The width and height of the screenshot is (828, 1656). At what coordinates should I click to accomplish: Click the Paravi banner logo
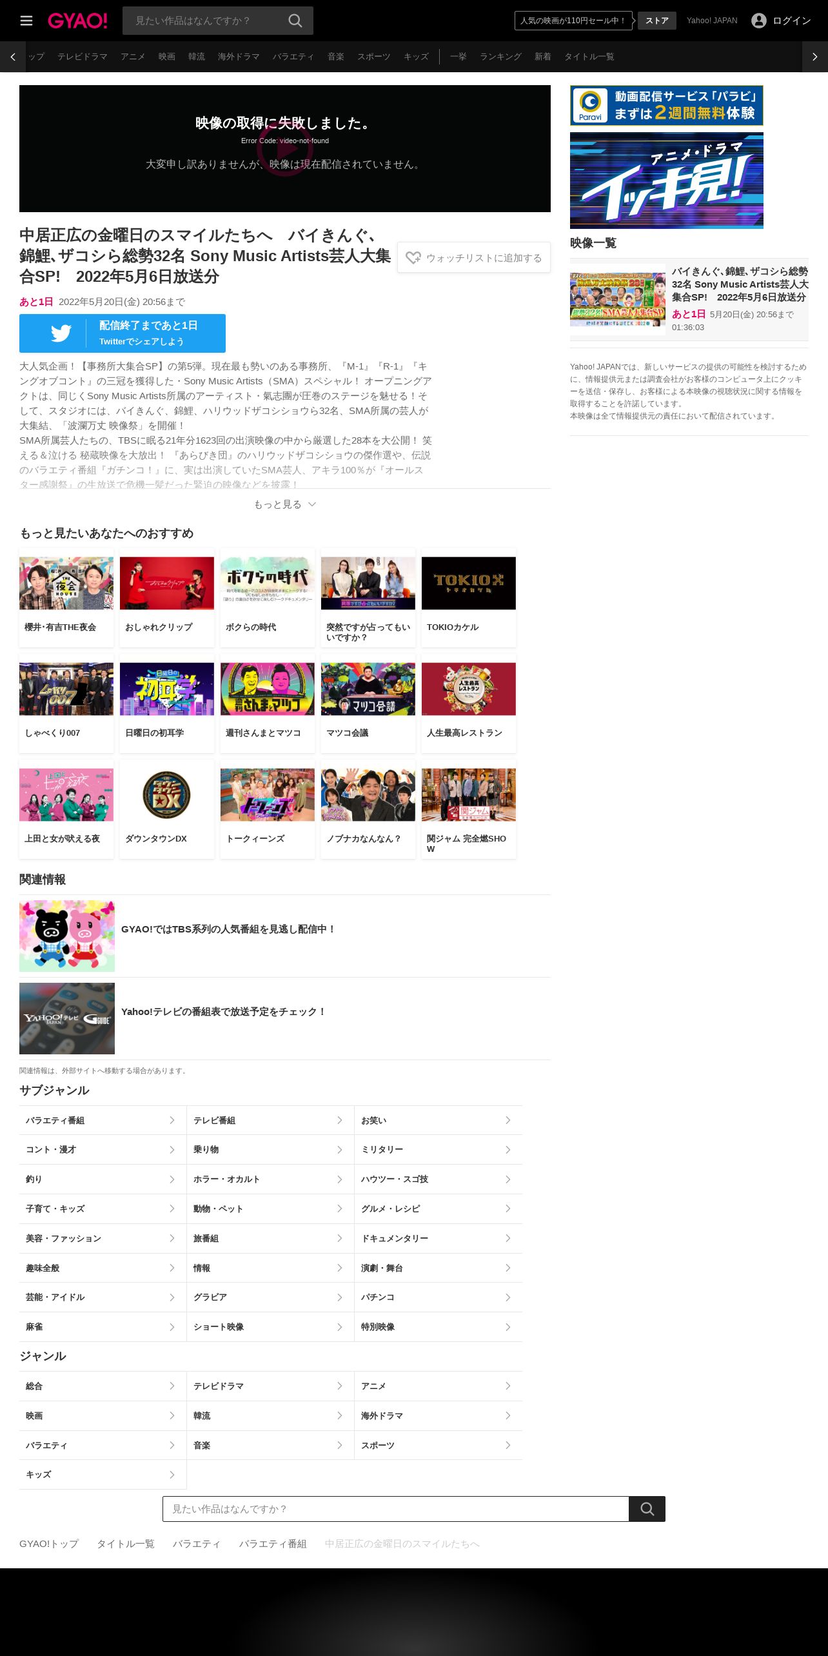point(590,105)
